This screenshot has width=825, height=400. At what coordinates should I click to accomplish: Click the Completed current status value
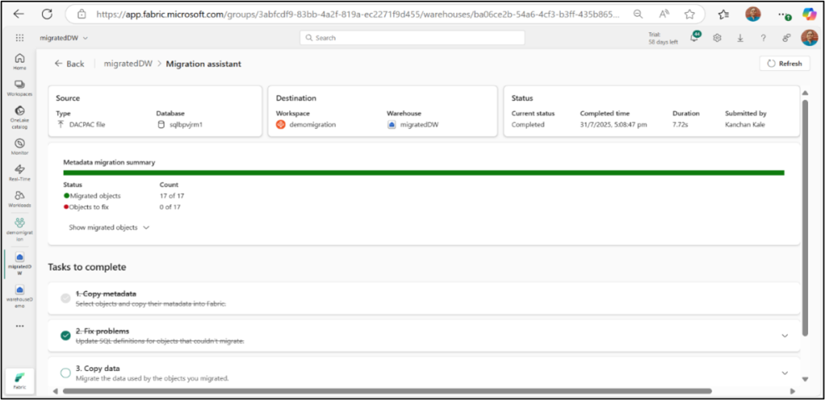coord(528,125)
